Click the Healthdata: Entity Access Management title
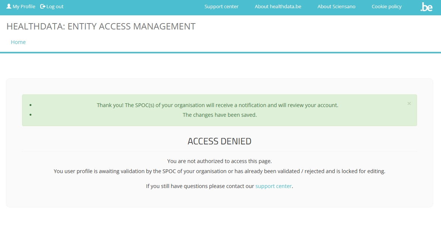 [101, 26]
